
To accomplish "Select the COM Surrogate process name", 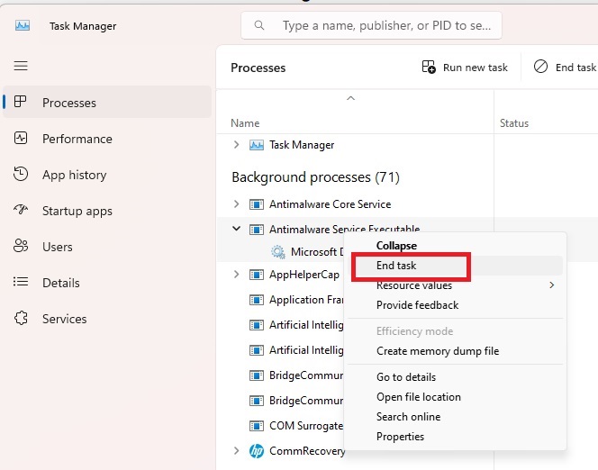I will coord(306,425).
